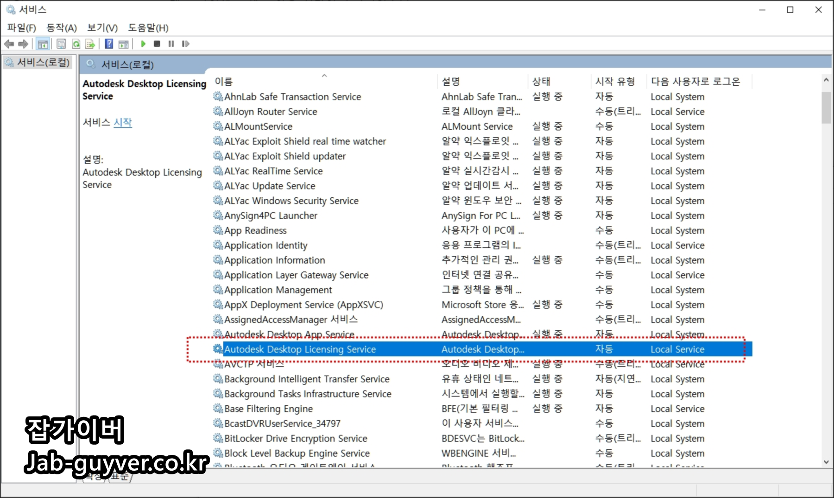Toggle the show/hide action pane icon
The width and height of the screenshot is (834, 498).
click(x=124, y=44)
